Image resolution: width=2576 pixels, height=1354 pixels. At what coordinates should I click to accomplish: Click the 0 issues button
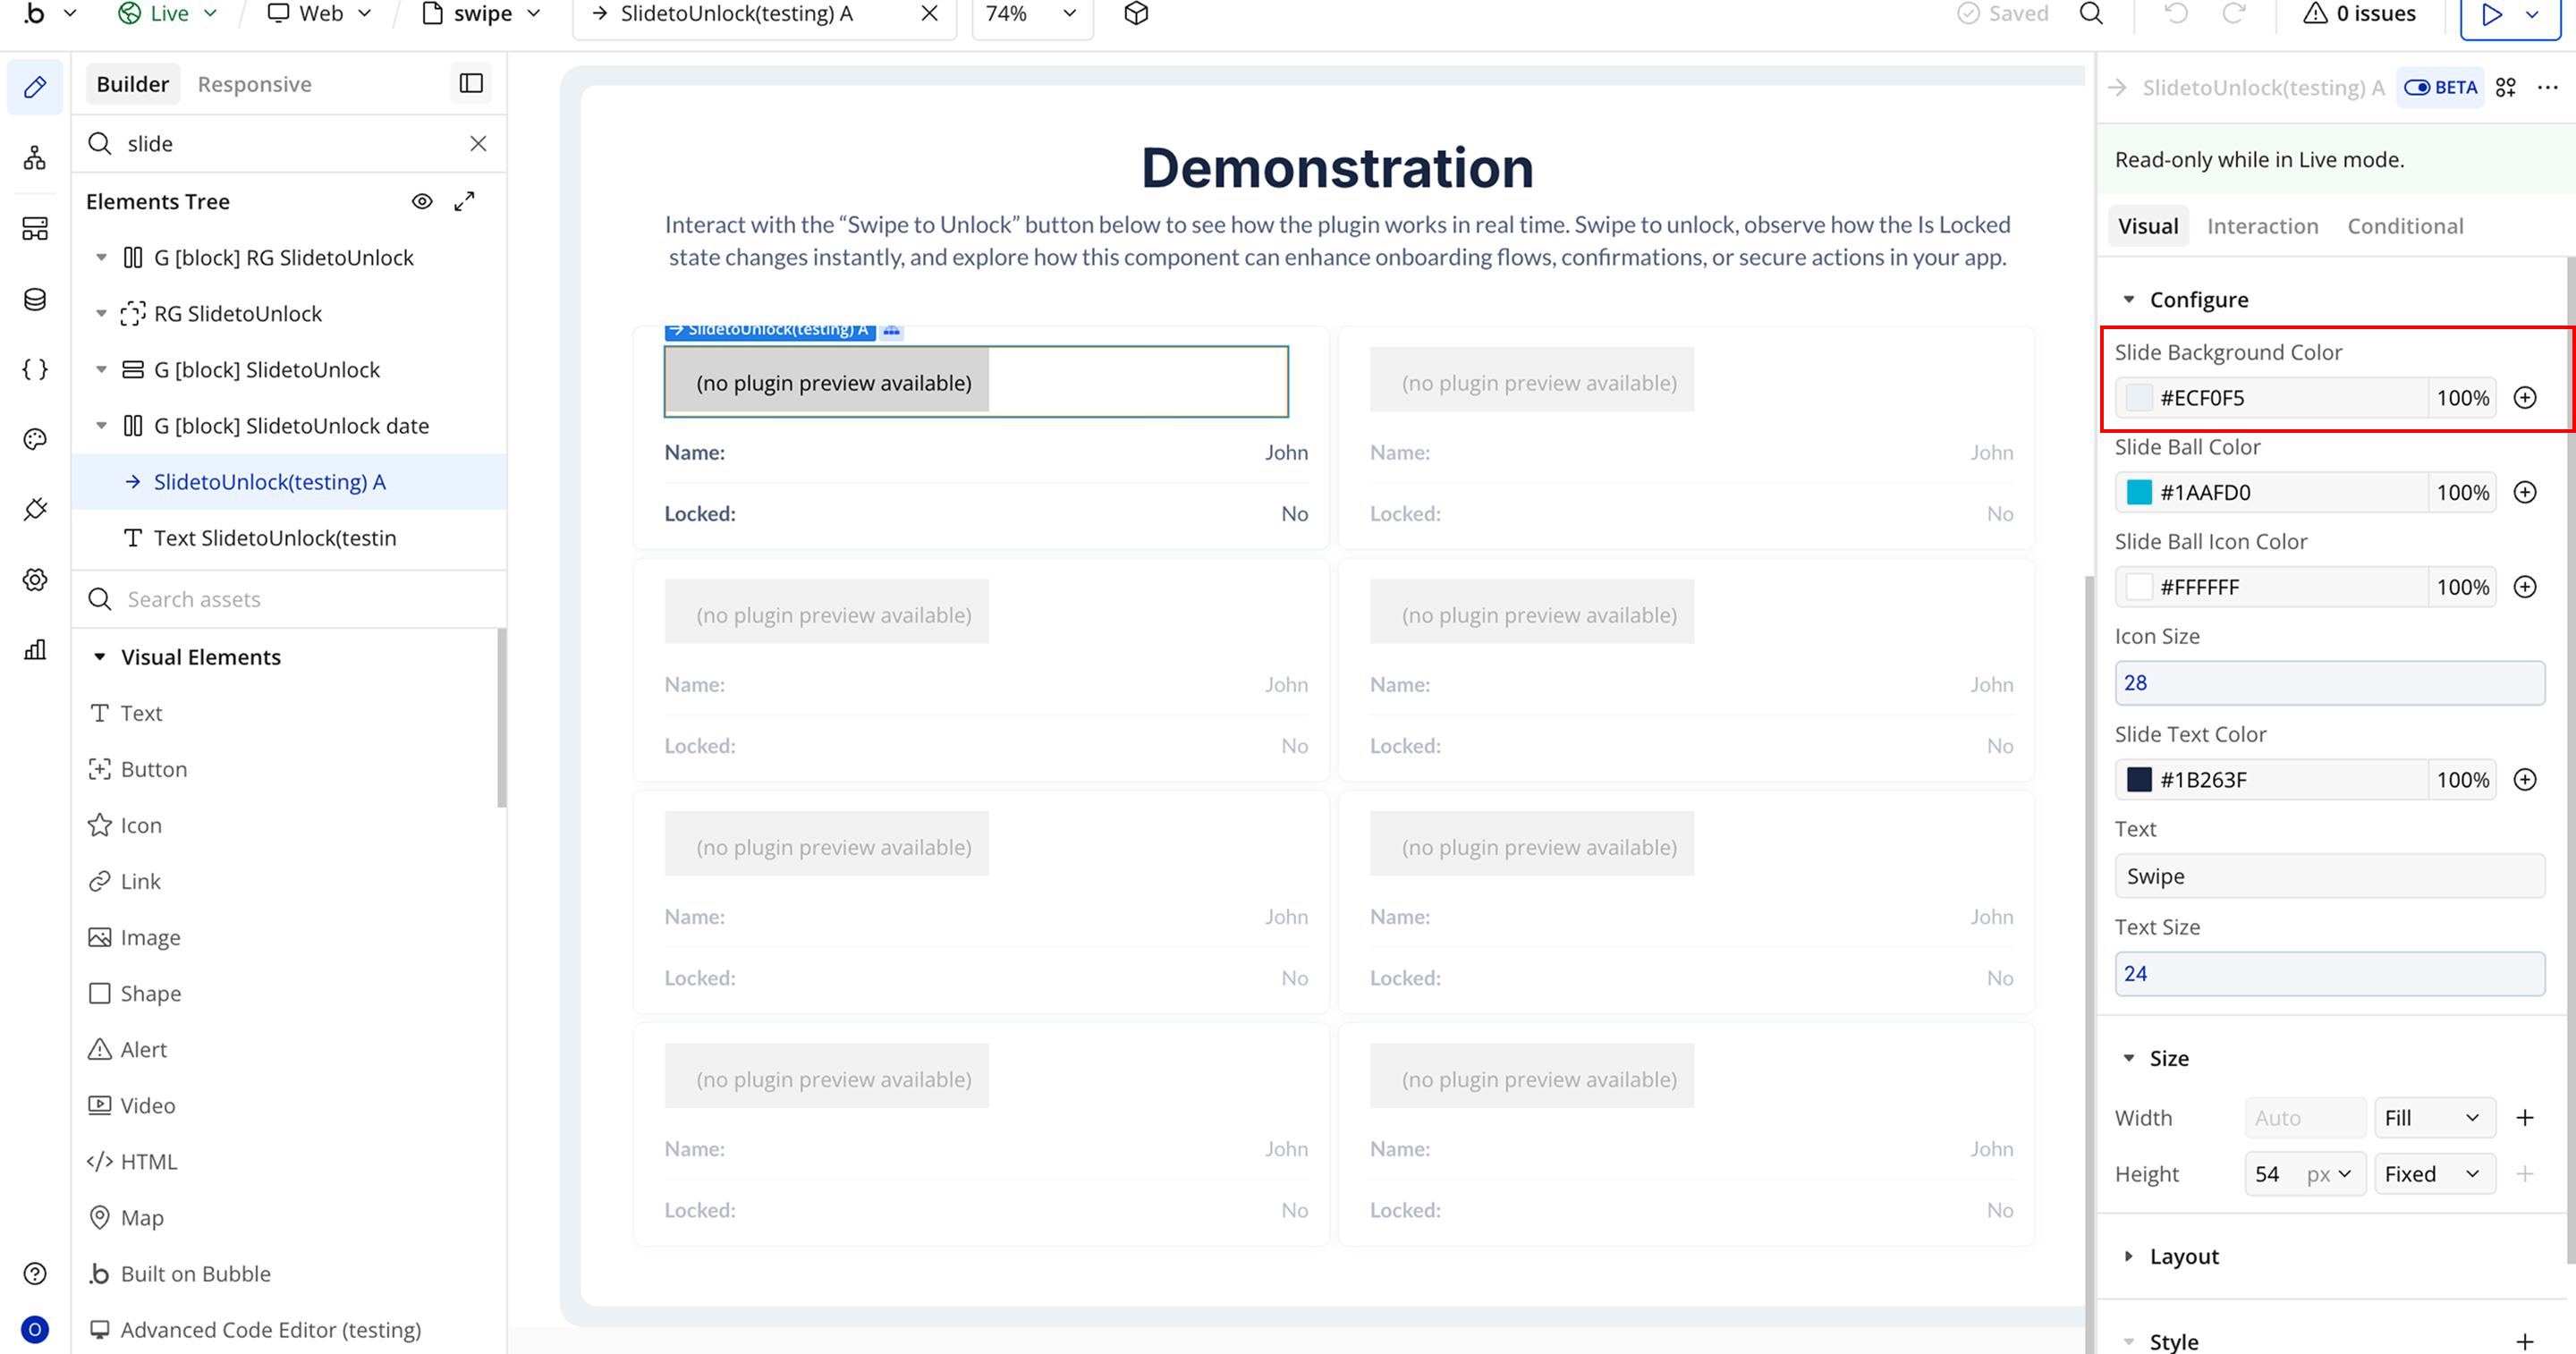click(x=2359, y=14)
